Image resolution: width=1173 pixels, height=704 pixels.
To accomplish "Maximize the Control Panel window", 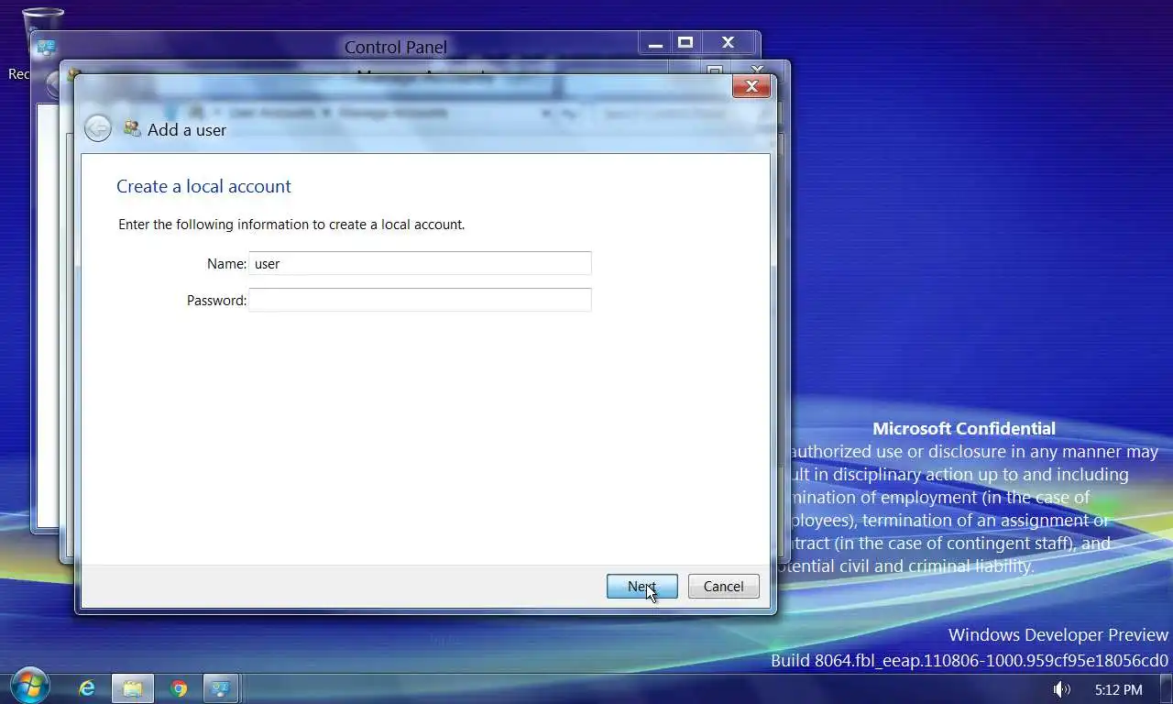I will 685,43.
